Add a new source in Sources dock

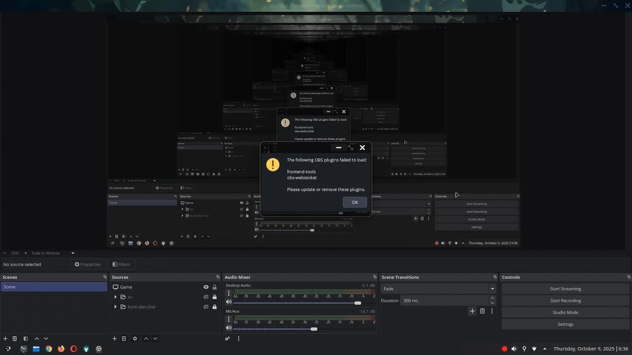tap(115, 339)
